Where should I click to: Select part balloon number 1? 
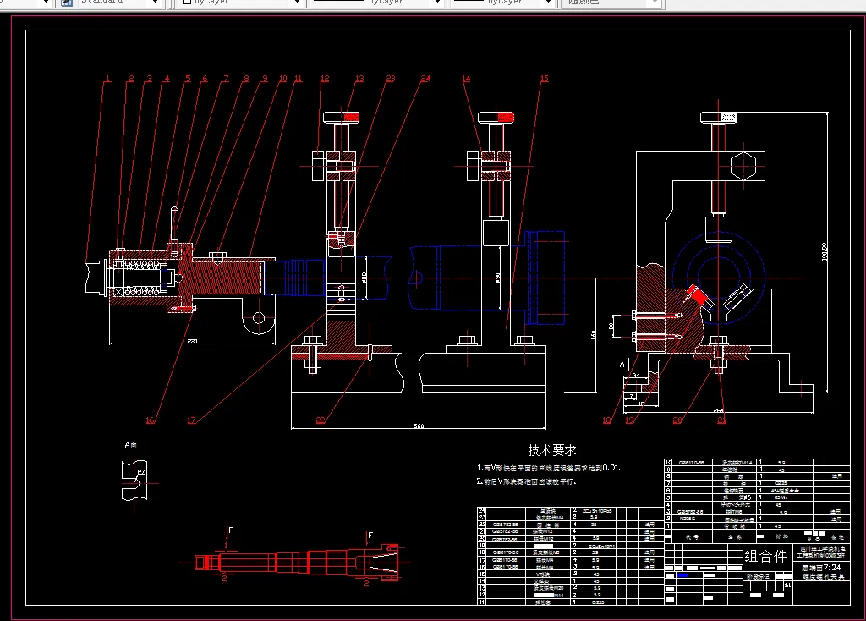tap(107, 79)
